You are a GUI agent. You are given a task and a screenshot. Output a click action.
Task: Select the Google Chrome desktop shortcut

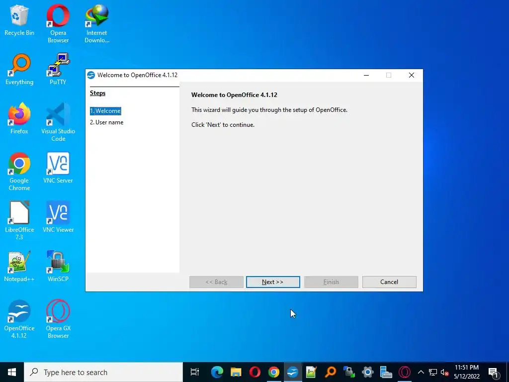[19, 171]
